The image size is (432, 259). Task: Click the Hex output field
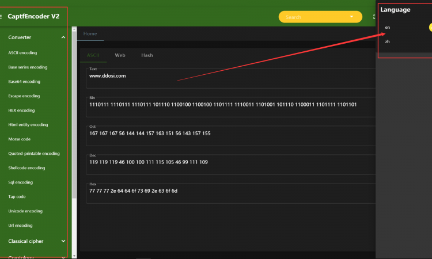pyautogui.click(x=231, y=193)
